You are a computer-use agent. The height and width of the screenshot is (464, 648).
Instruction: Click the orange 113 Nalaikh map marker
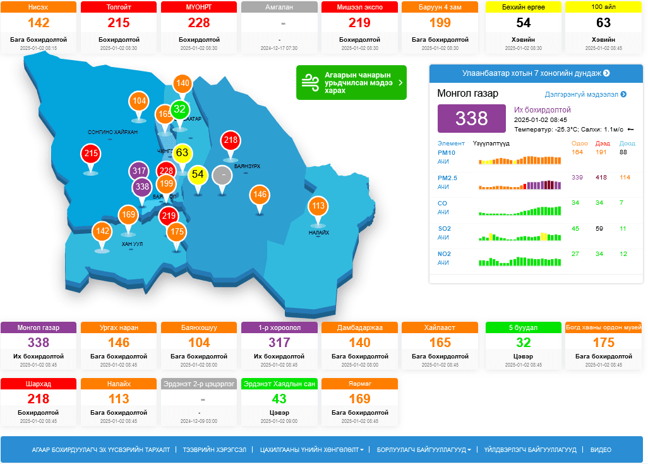tap(318, 206)
